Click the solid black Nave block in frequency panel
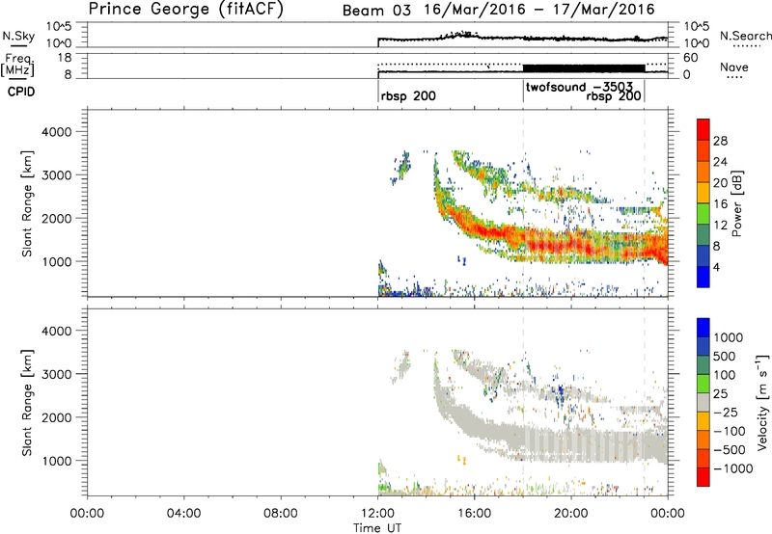The image size is (772, 534). (x=584, y=67)
